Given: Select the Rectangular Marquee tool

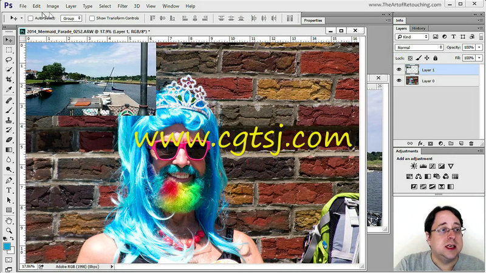Looking at the screenshot, I should [9, 50].
